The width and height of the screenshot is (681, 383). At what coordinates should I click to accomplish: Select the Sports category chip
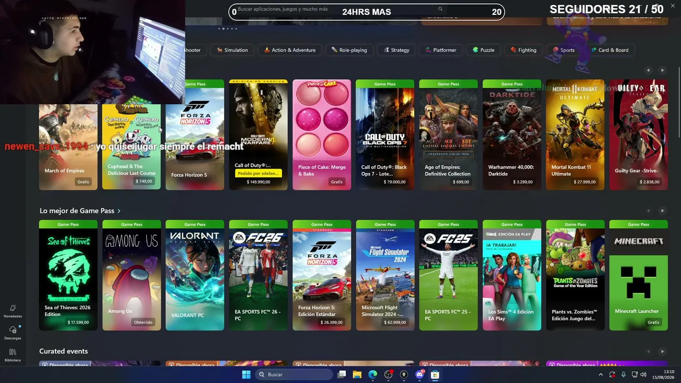point(563,50)
